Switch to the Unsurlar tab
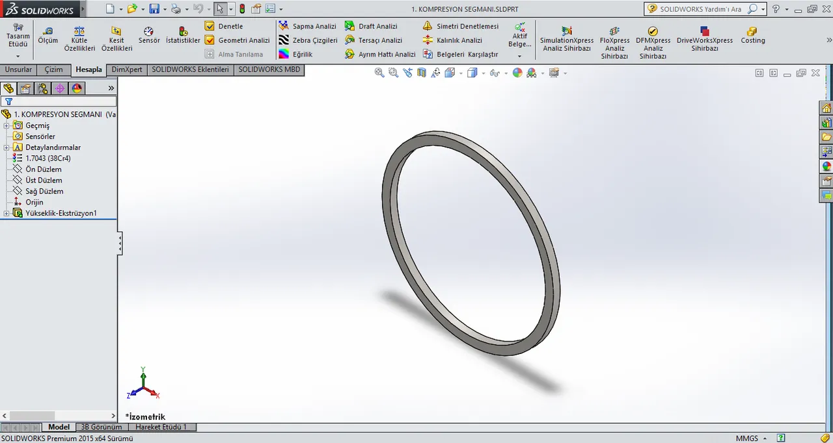Image resolution: width=833 pixels, height=443 pixels. tap(18, 70)
